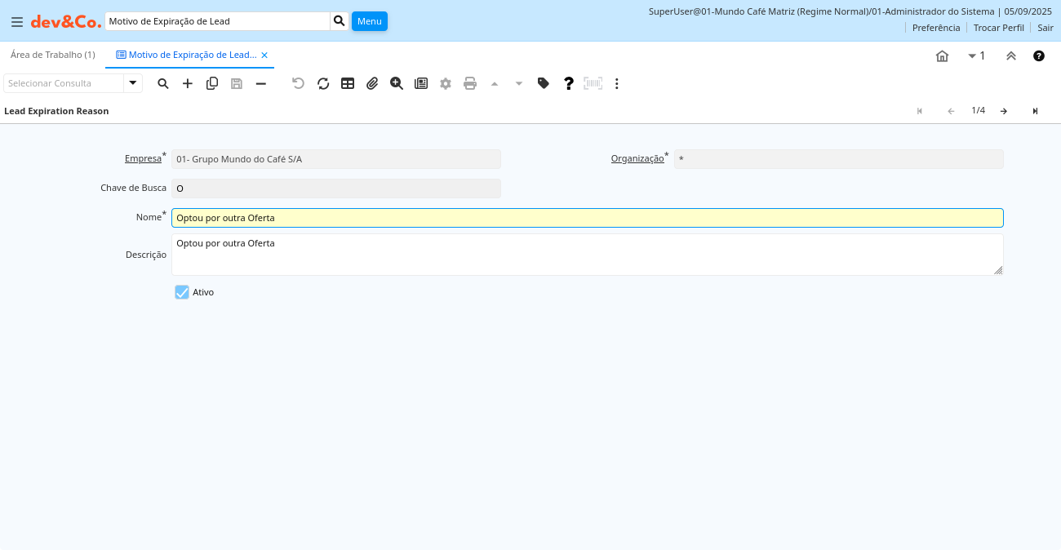Open the hamburger menu beside the logo

[x=16, y=22]
